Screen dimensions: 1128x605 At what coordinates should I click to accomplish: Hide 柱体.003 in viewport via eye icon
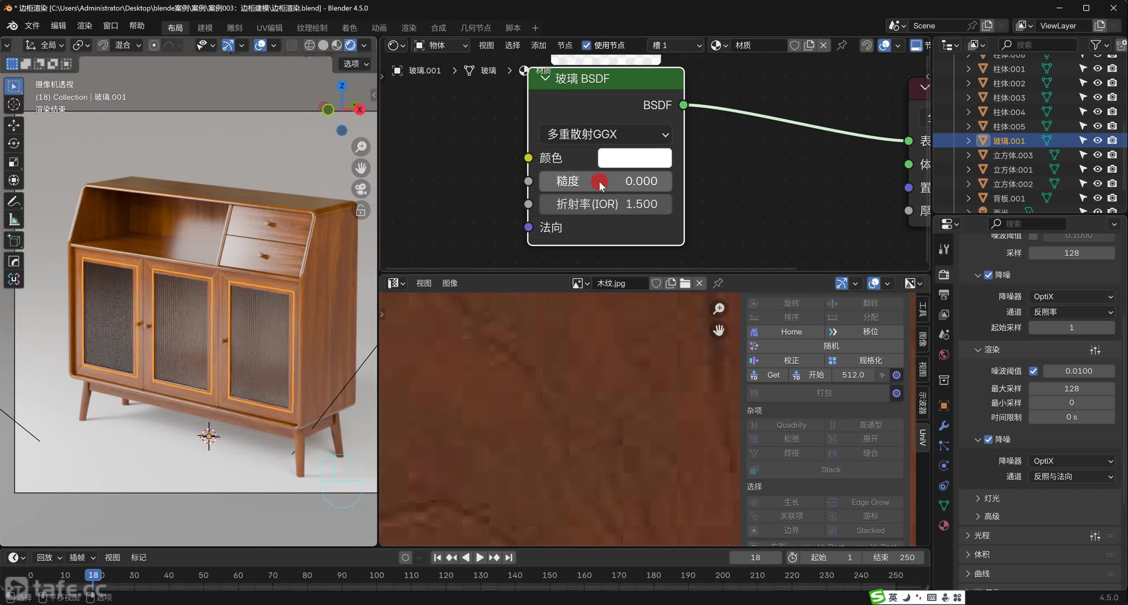pyautogui.click(x=1098, y=97)
